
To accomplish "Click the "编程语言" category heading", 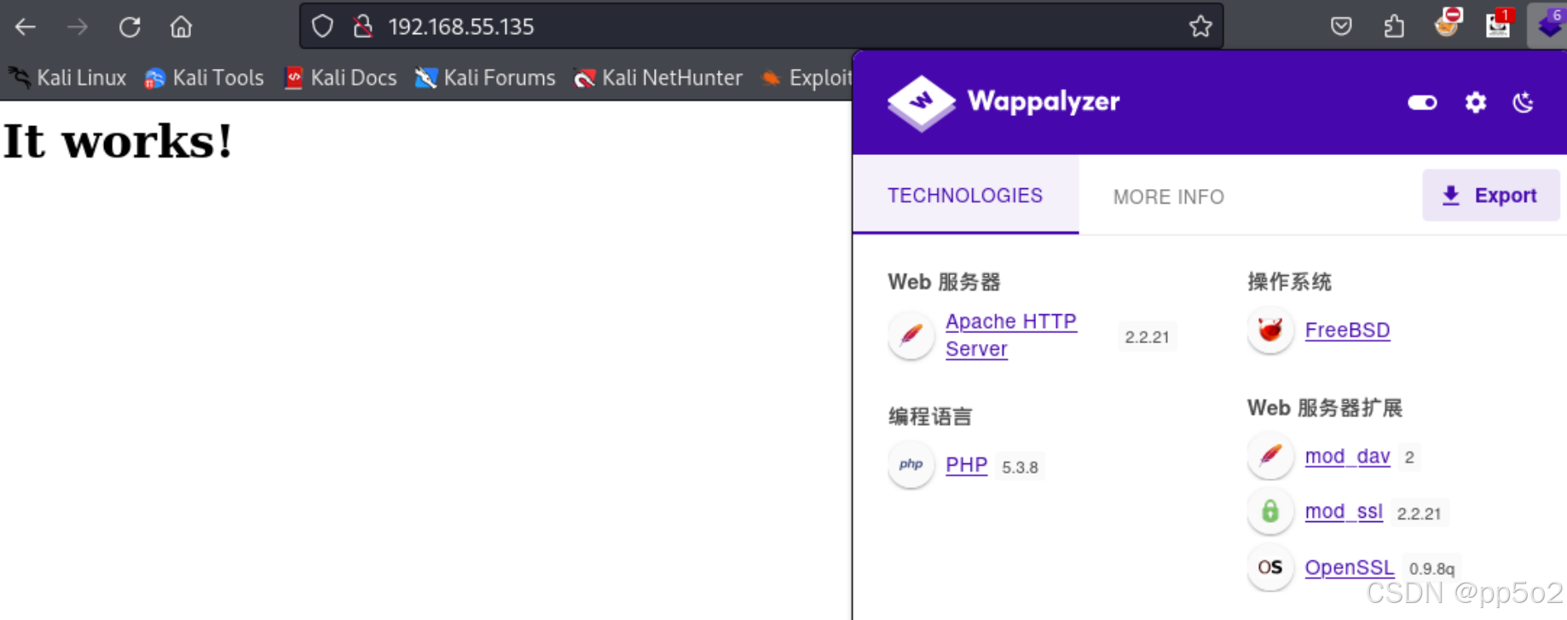I will tap(930, 416).
